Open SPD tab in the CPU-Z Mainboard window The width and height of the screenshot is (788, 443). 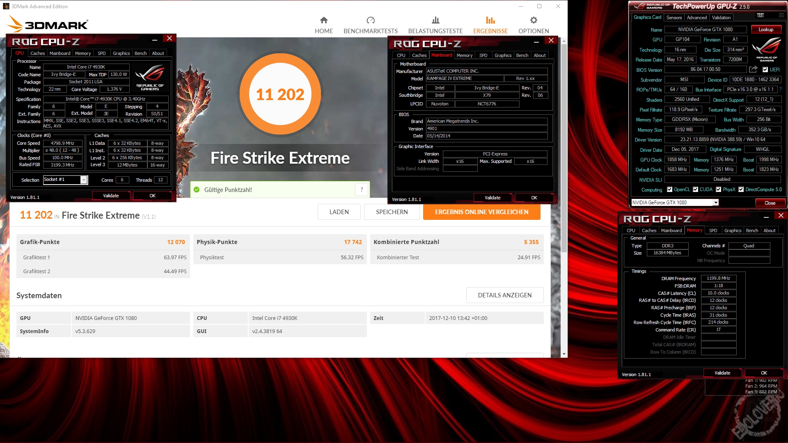[x=483, y=55]
